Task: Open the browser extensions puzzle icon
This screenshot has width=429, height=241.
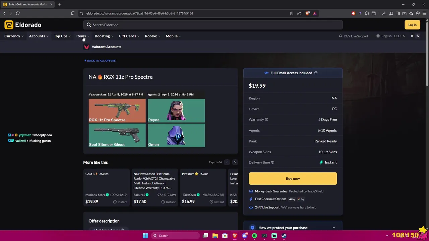Action: pyautogui.click(x=367, y=13)
